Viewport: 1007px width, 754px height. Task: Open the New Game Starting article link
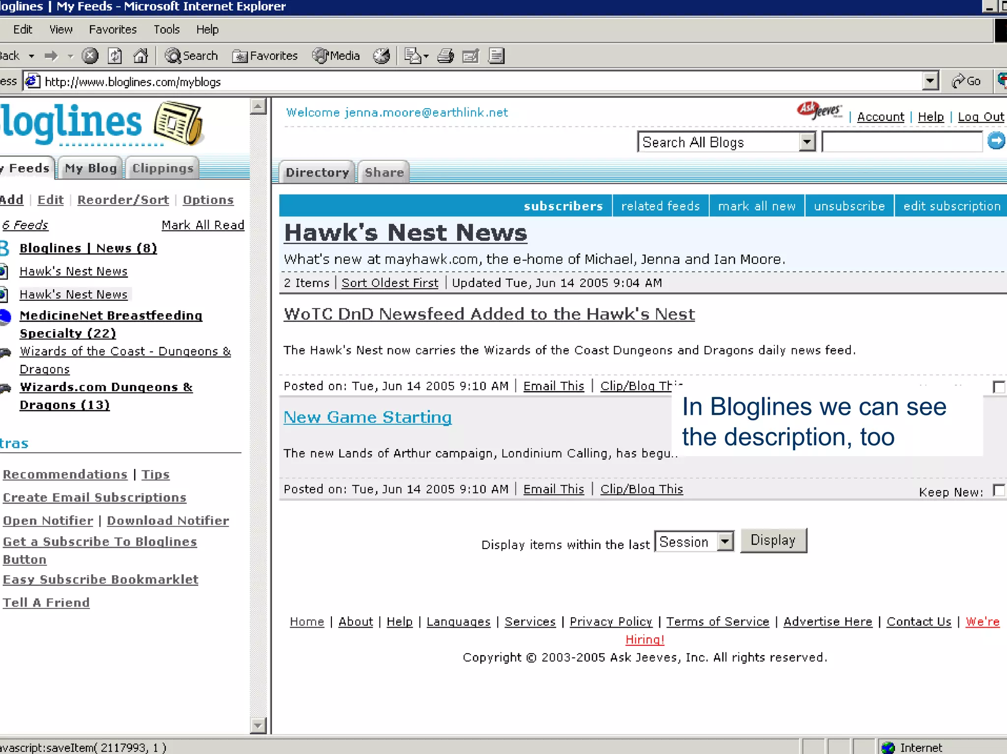(367, 417)
